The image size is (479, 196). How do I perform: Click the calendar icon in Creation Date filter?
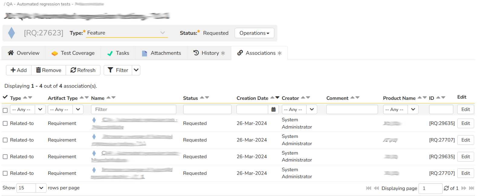click(x=273, y=109)
